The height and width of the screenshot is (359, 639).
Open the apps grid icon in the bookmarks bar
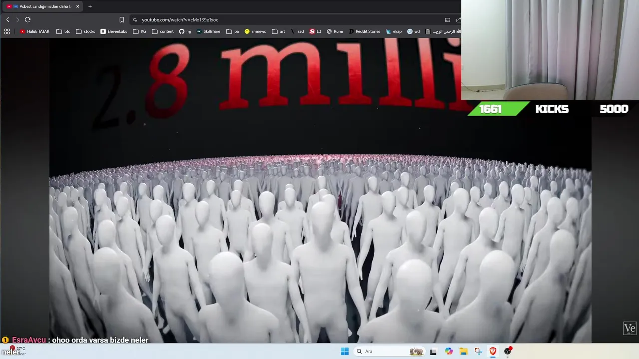tap(7, 31)
